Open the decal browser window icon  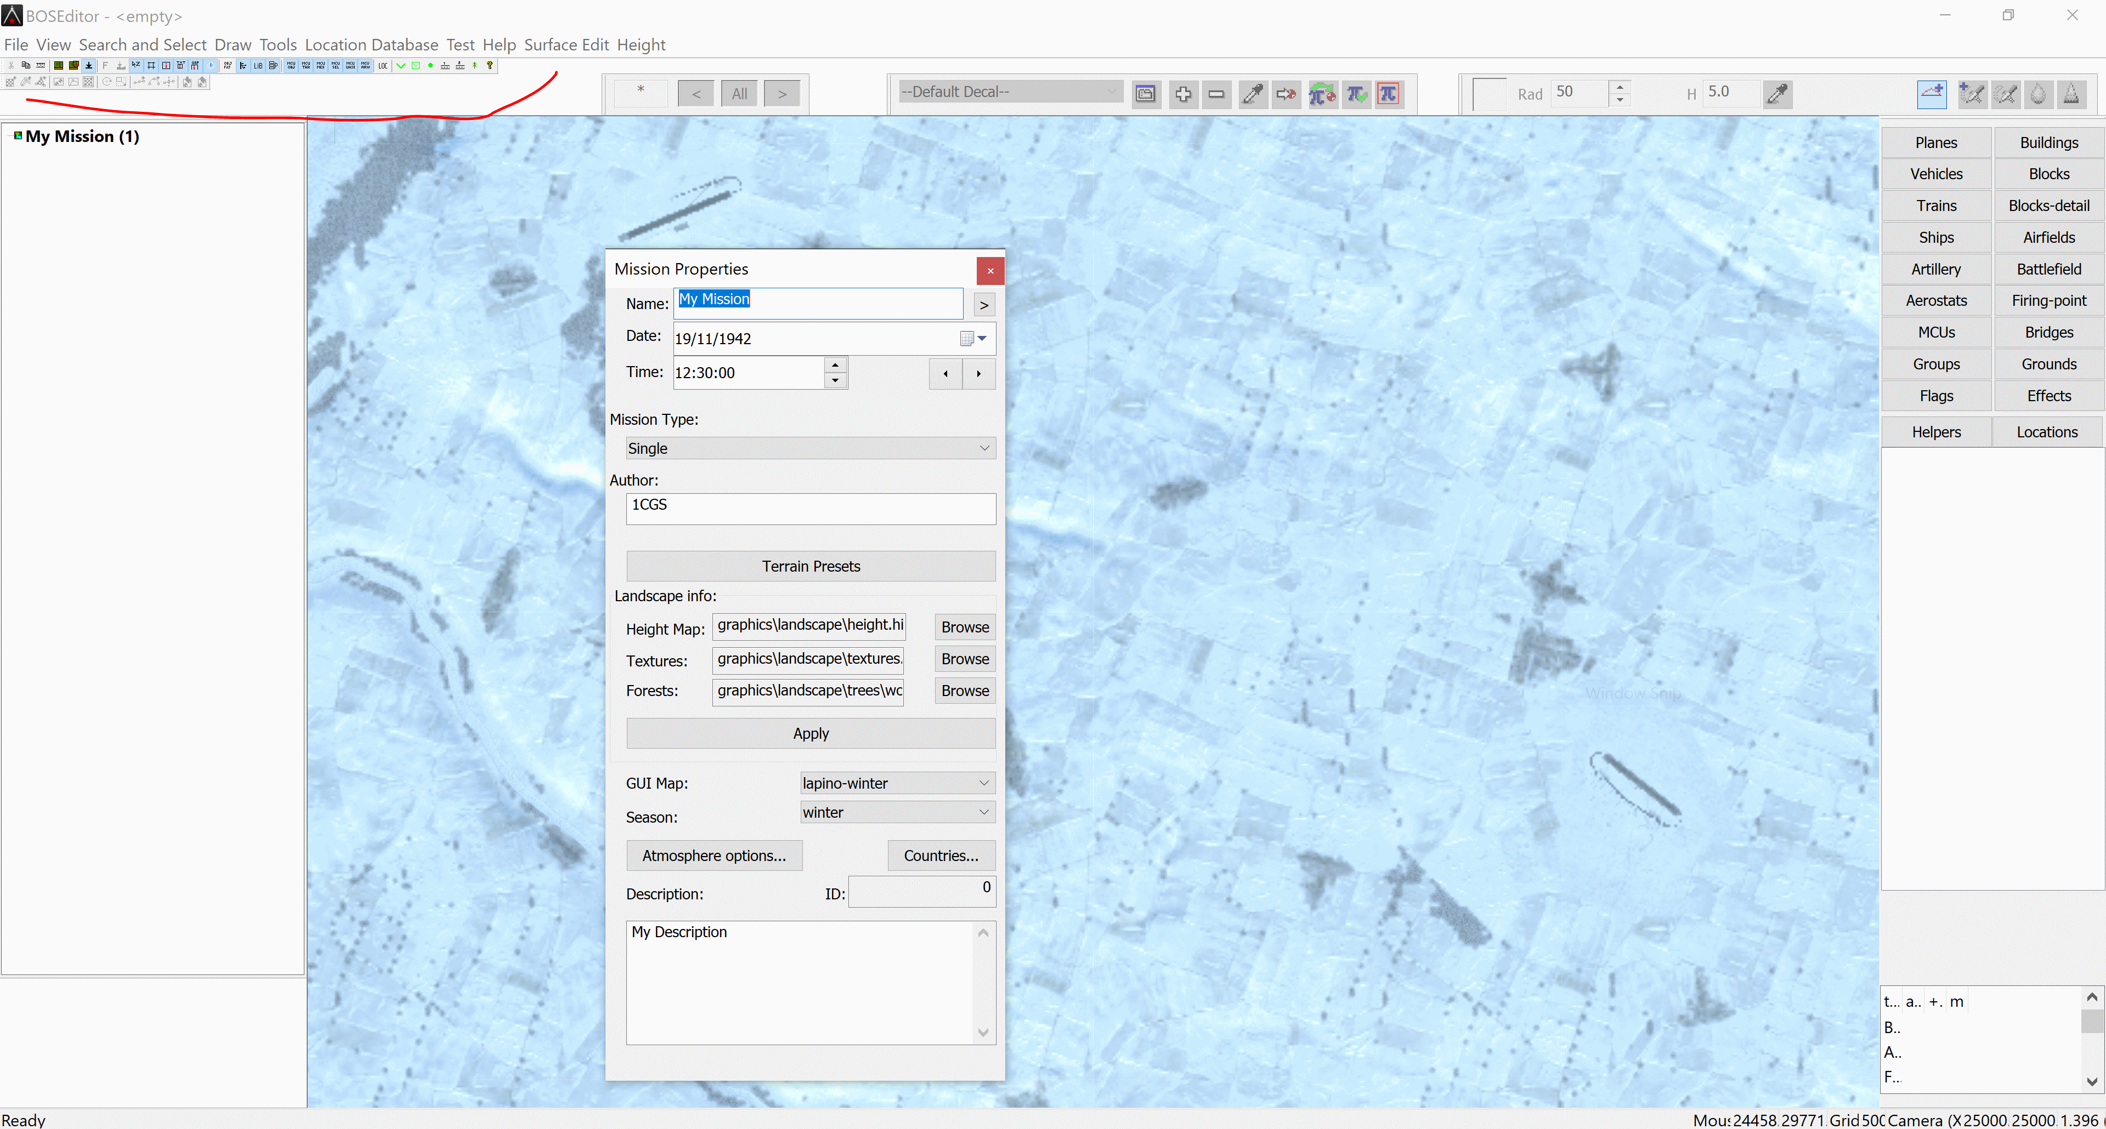tap(1145, 94)
